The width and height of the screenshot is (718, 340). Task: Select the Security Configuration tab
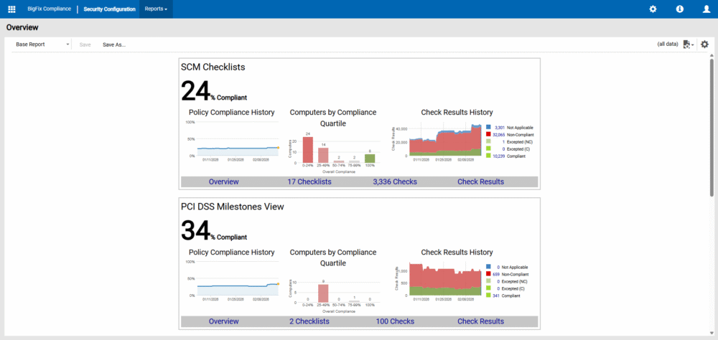108,9
